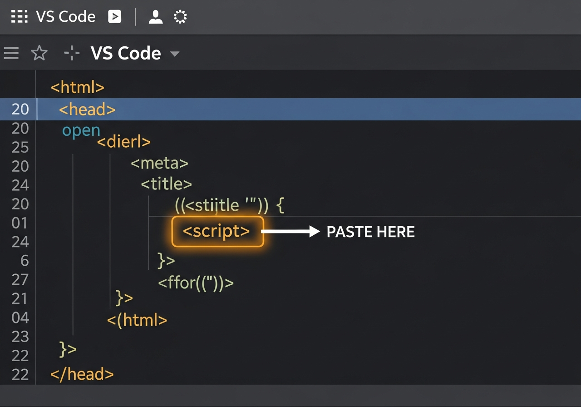The height and width of the screenshot is (407, 581).
Task: Click VS Code in the top menu bar
Action: pos(65,16)
